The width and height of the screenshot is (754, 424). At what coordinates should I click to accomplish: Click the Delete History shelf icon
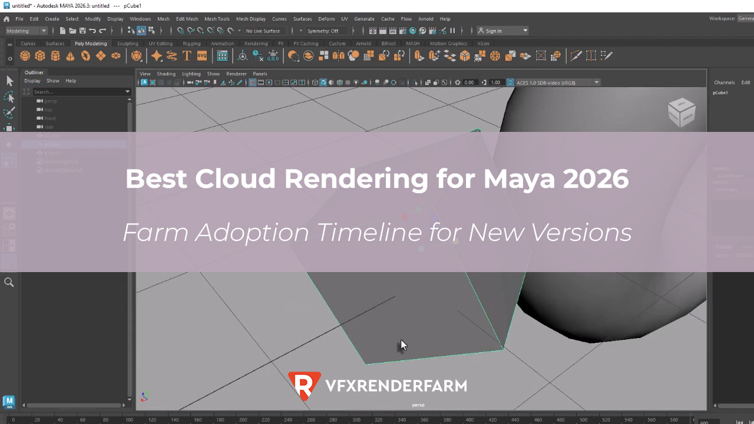pyautogui.click(x=257, y=56)
